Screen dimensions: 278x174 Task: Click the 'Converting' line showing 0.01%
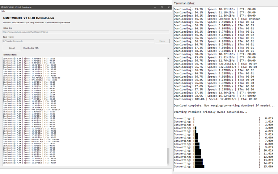[x=224, y=118]
